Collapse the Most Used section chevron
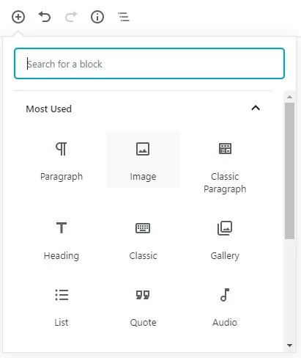The height and width of the screenshot is (358, 301). click(256, 108)
